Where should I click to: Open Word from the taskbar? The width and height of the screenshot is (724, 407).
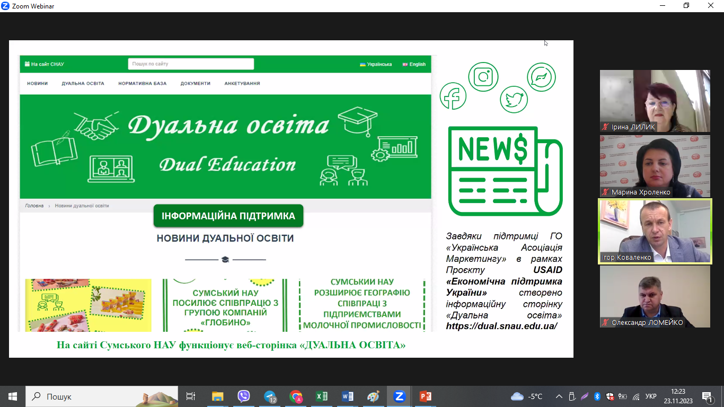point(347,396)
